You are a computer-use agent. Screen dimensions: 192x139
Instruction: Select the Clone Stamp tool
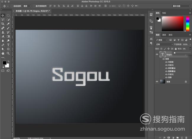tap(3, 32)
